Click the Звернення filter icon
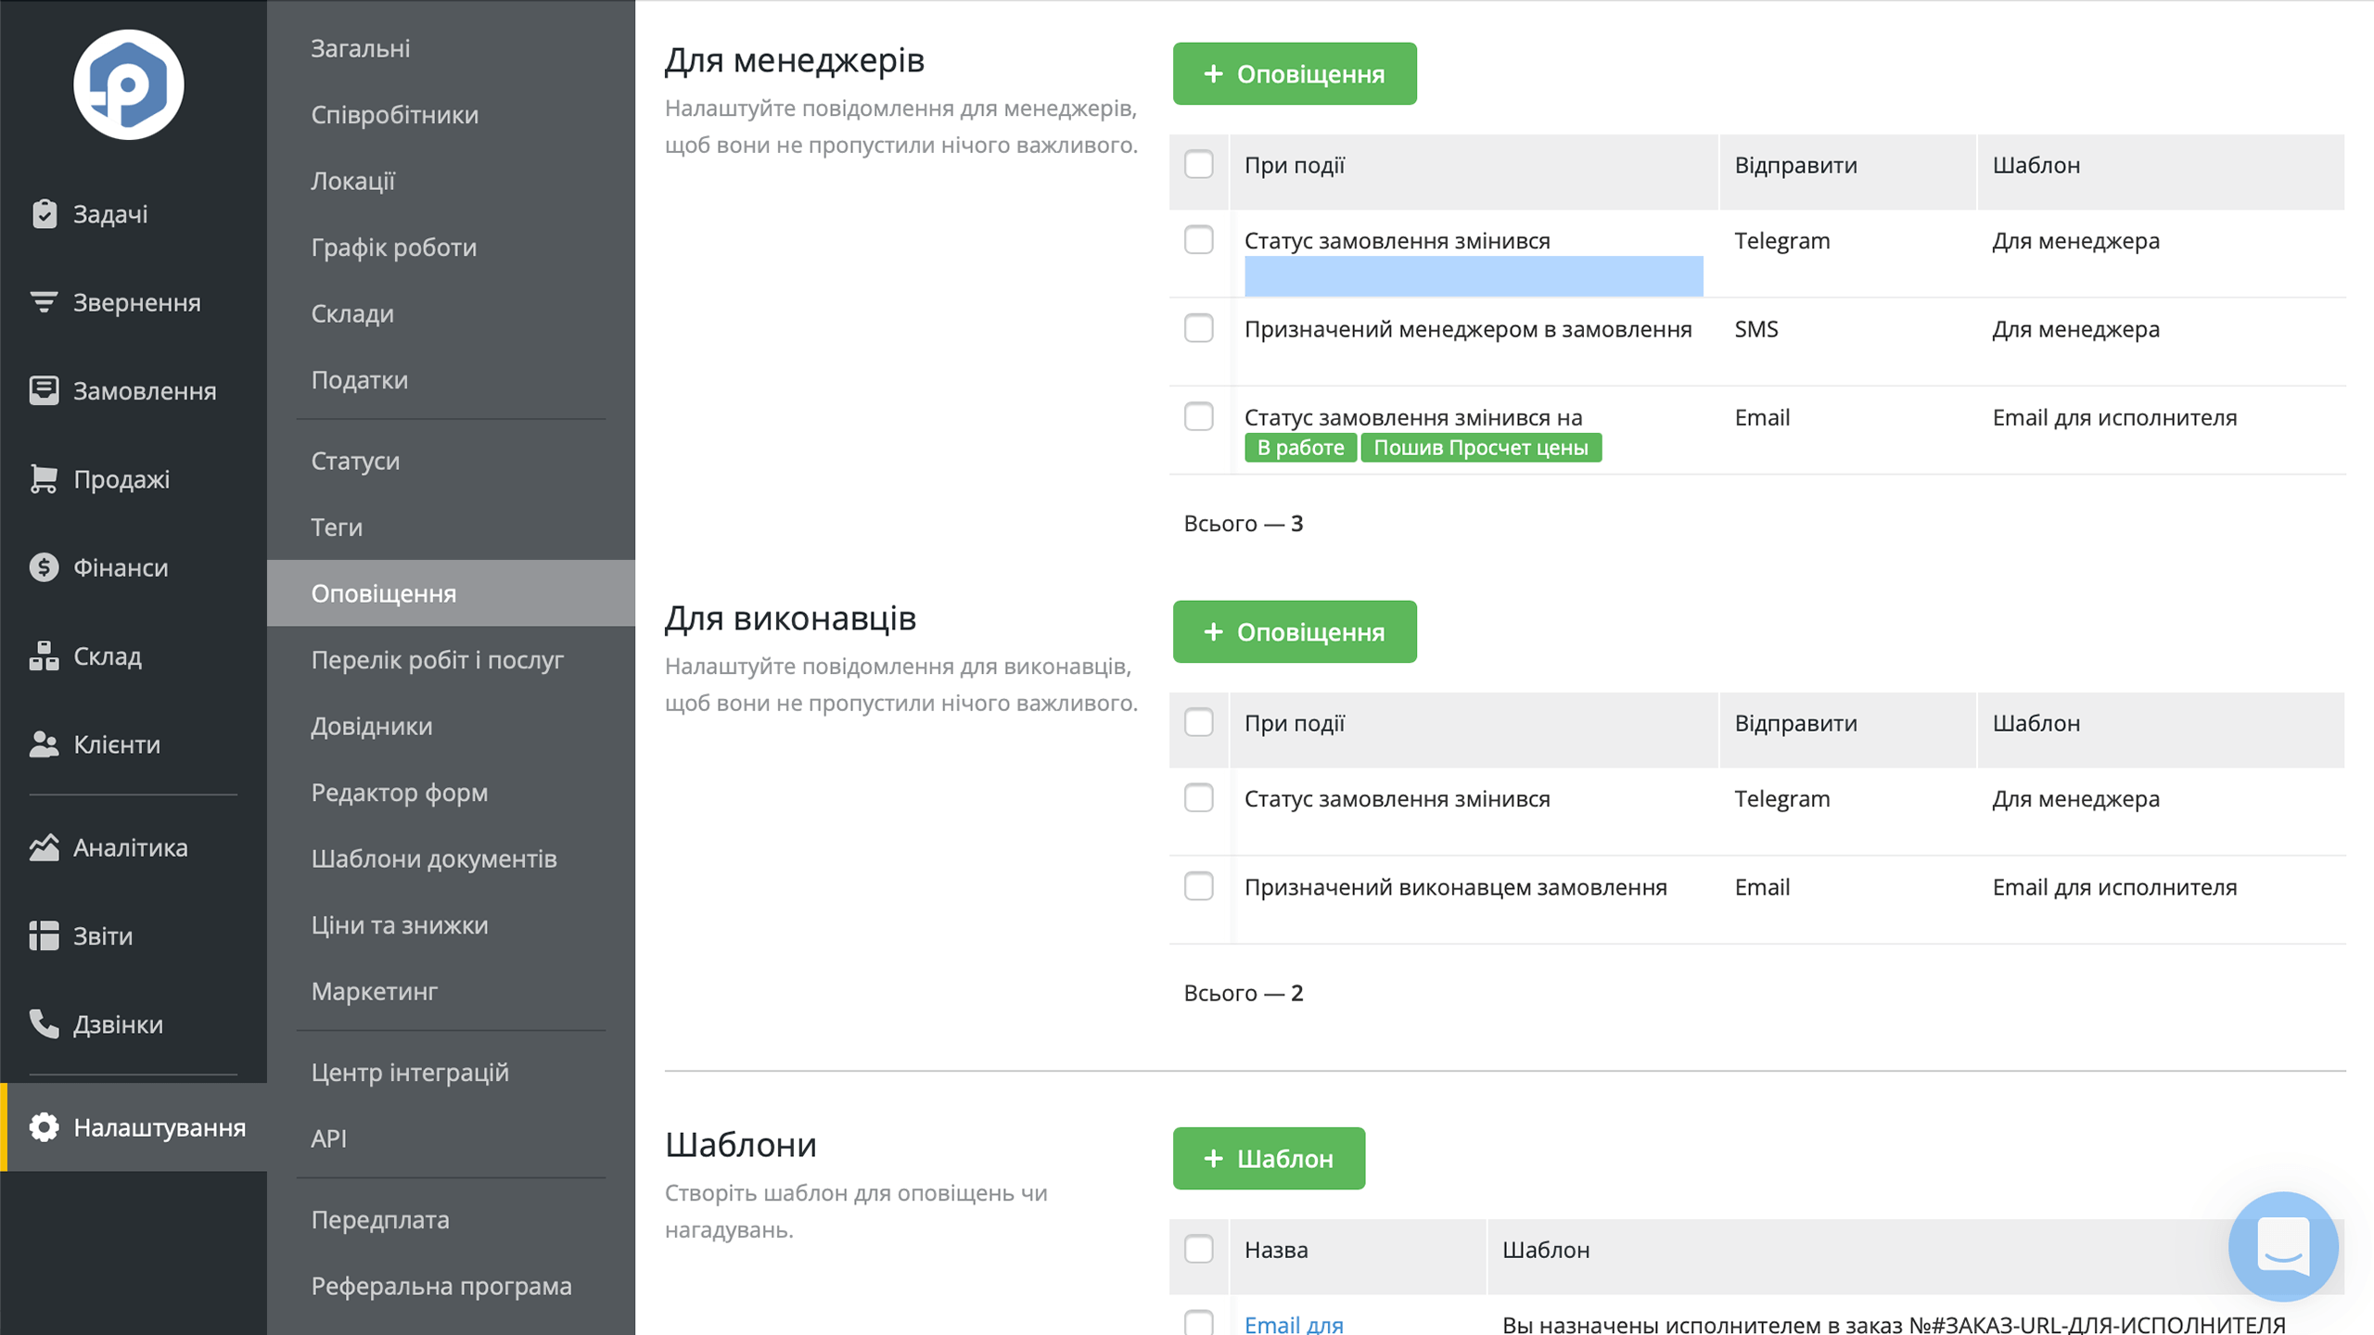2374x1335 pixels. tap(44, 302)
